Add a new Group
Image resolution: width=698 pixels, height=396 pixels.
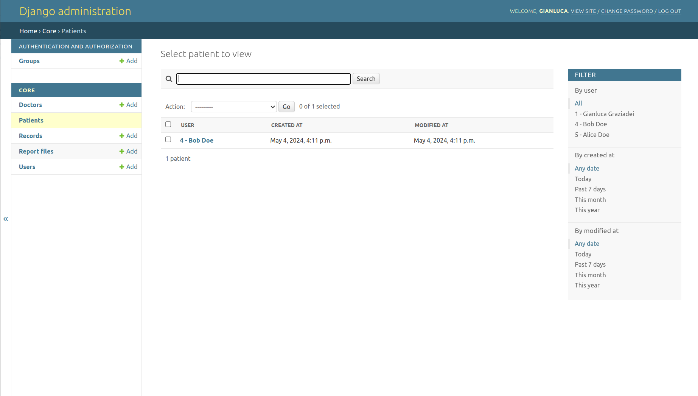click(128, 61)
